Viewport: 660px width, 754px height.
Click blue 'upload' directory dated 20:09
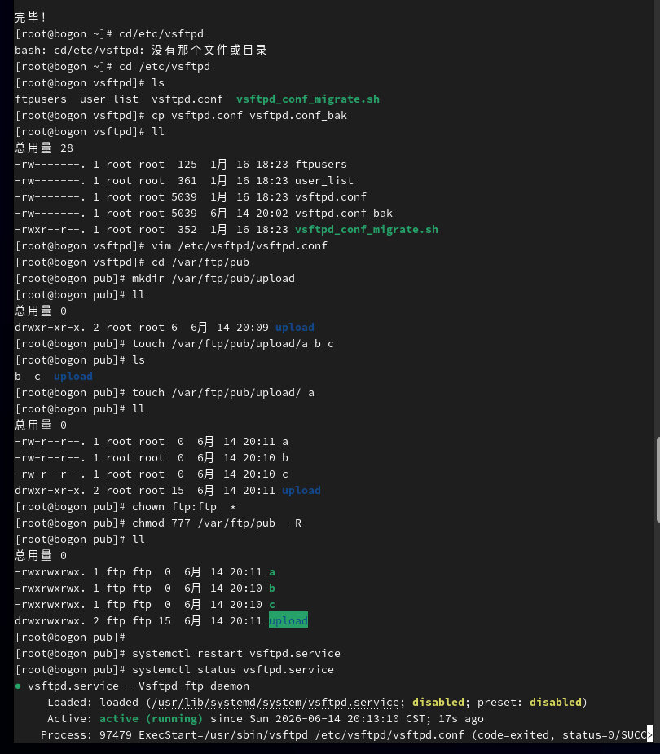pos(295,328)
